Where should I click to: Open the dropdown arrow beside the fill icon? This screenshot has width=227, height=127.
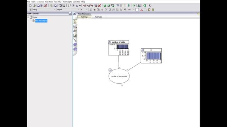coord(80,6)
